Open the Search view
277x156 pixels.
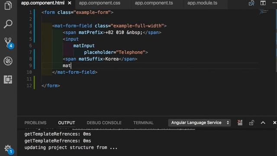click(x=8, y=24)
